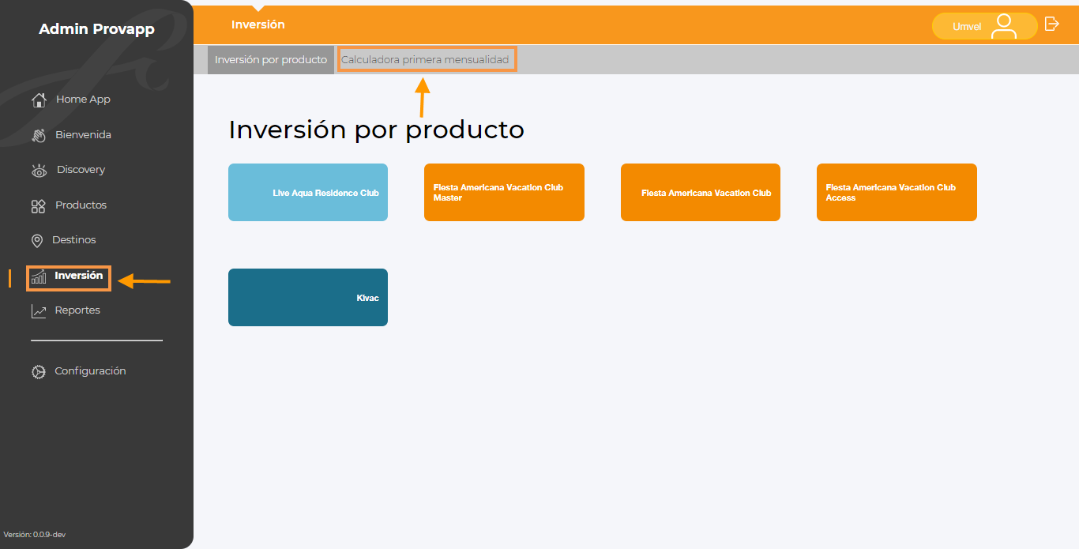1079x549 pixels.
Task: Open Live Aqua Residence Club card
Action: (308, 192)
